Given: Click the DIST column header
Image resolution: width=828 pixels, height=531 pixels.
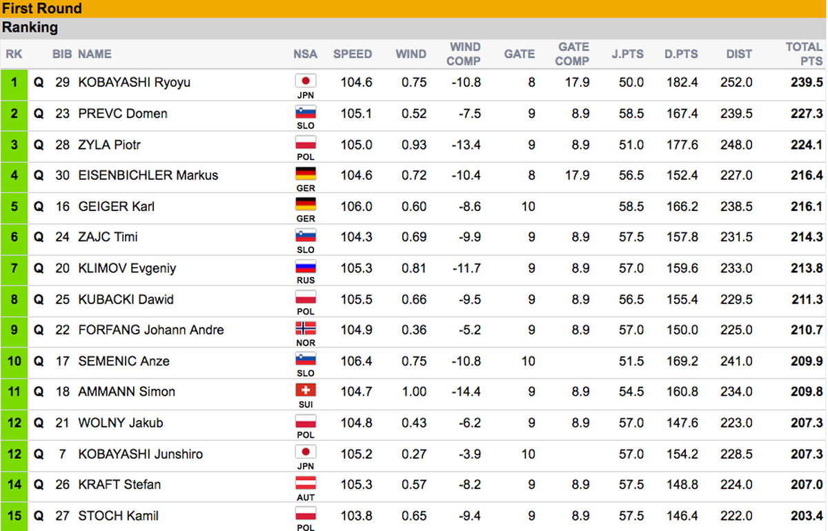Looking at the screenshot, I should pos(739,54).
